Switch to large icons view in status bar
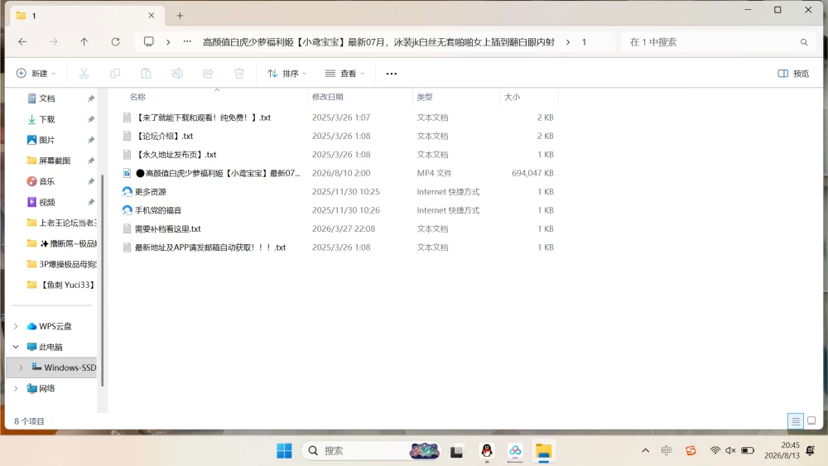Image resolution: width=828 pixels, height=466 pixels. pyautogui.click(x=811, y=421)
